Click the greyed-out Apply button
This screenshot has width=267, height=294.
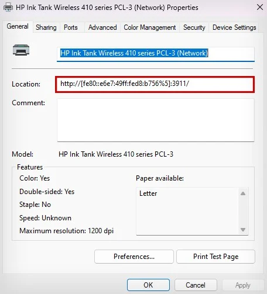pos(242,285)
